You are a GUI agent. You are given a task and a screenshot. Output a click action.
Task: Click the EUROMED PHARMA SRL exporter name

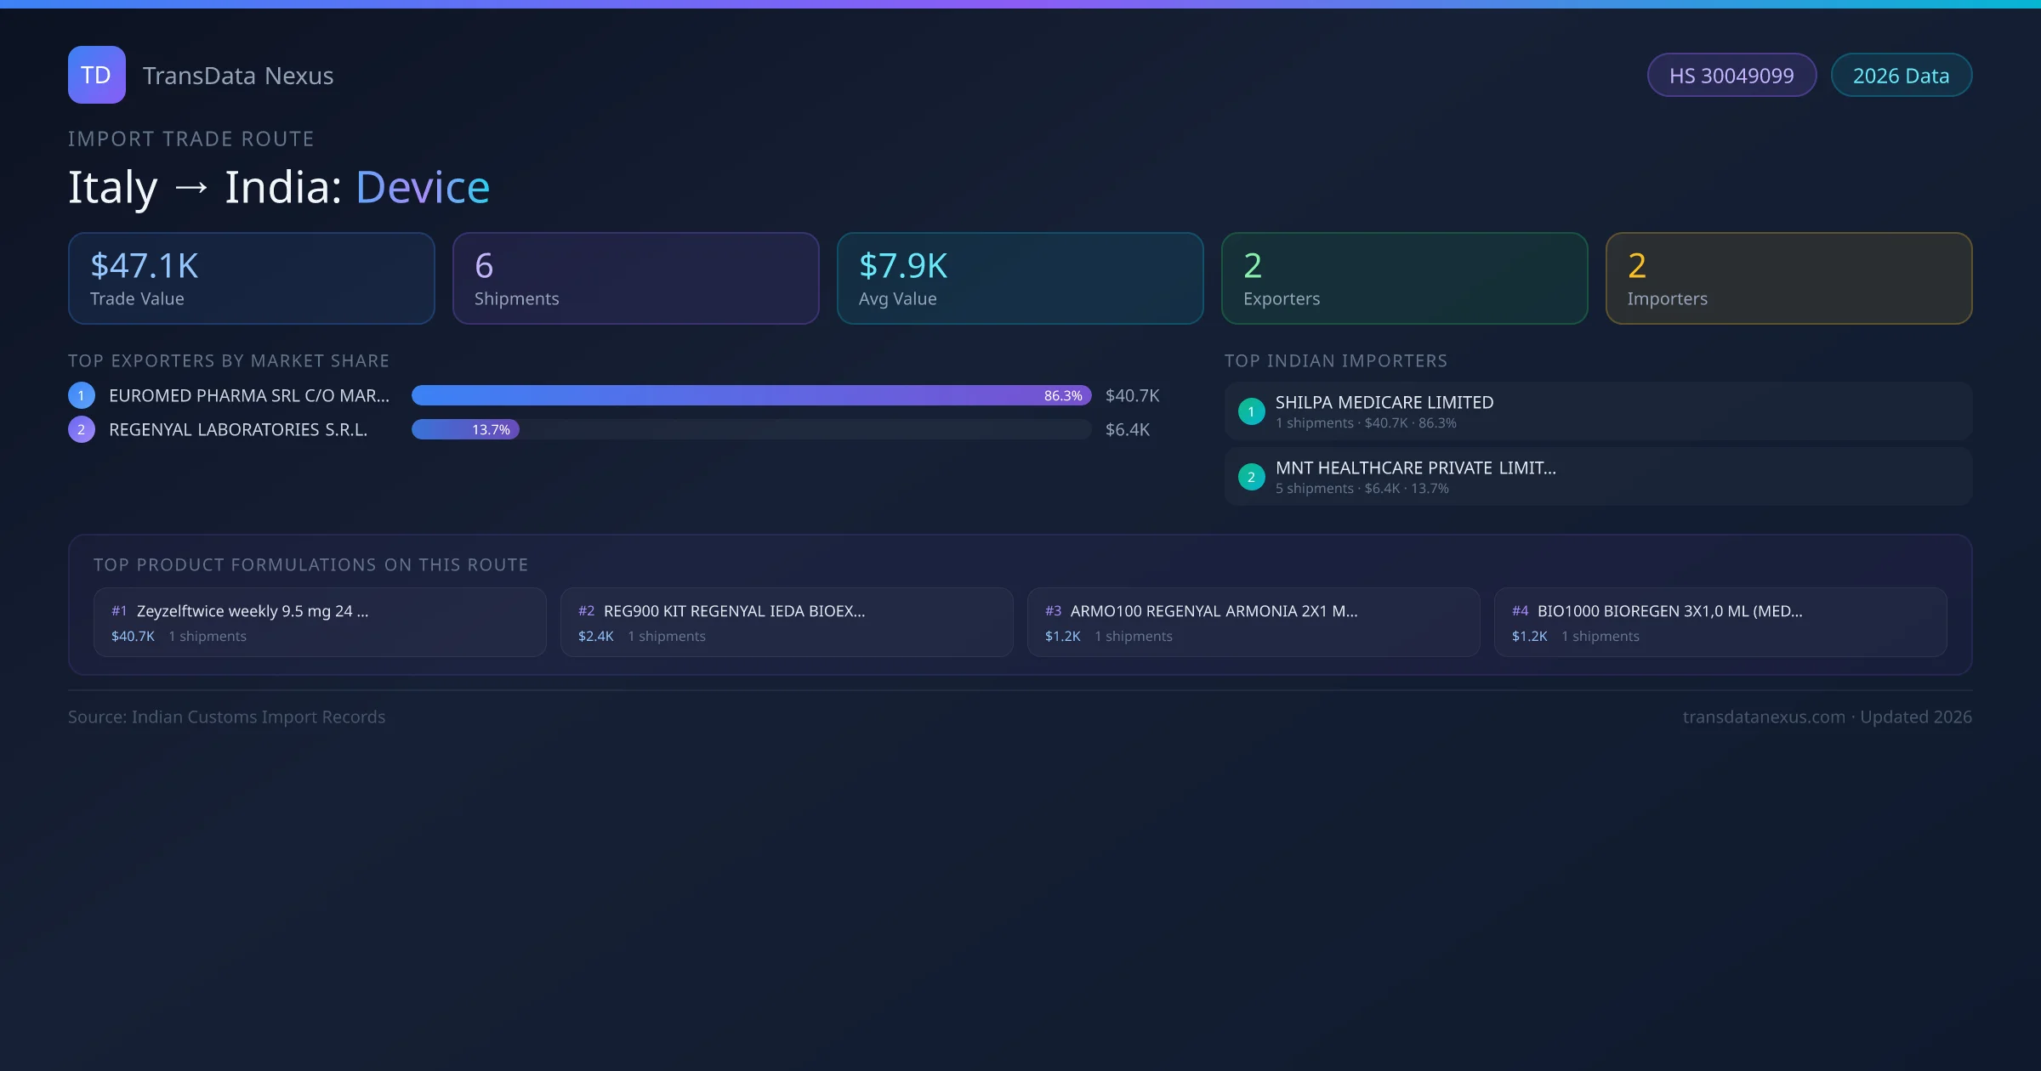[248, 395]
